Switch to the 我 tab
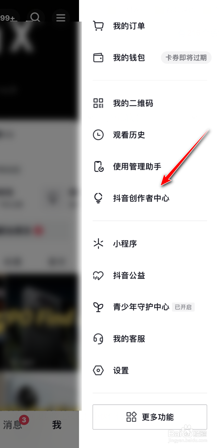219x448 pixels. (x=57, y=425)
